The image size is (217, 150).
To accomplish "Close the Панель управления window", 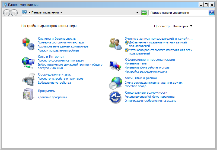I will point(212,5).
